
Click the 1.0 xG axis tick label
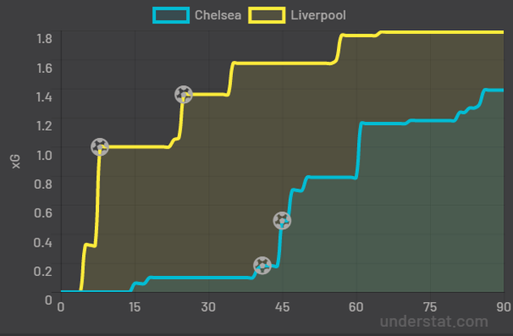tap(45, 154)
